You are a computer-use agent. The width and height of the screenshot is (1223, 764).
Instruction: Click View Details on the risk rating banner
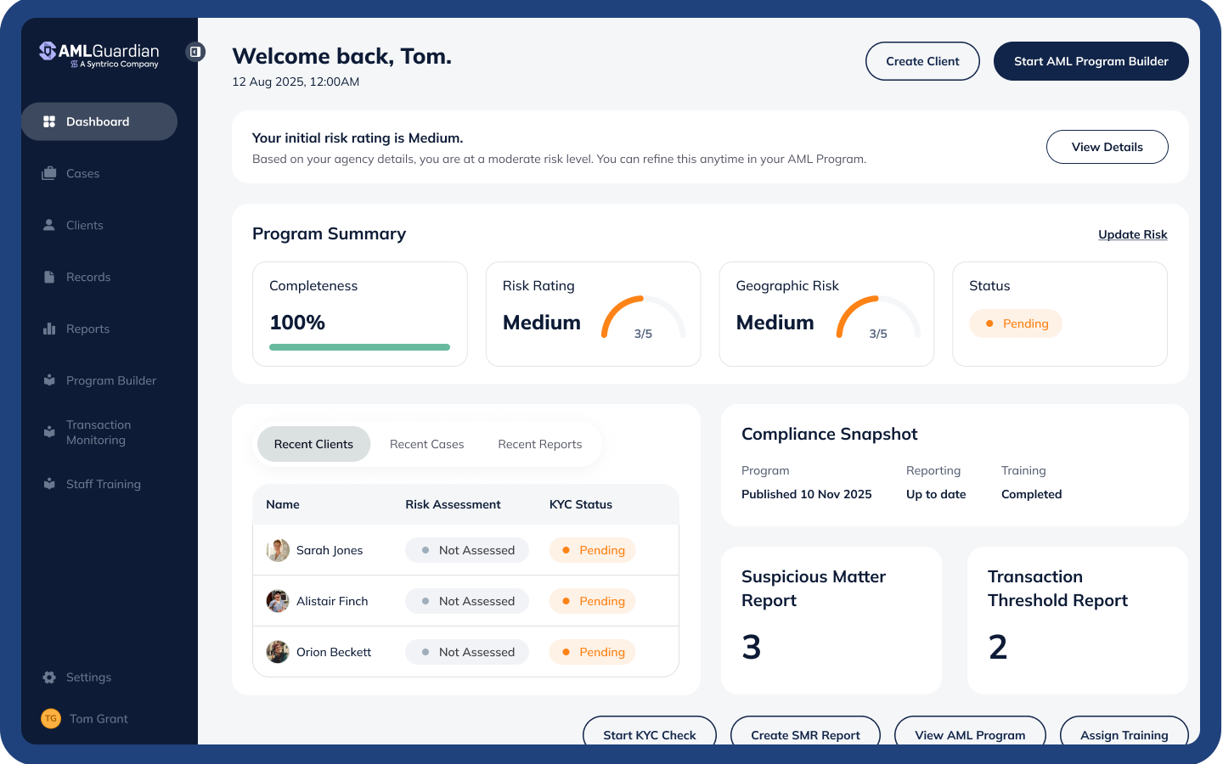[1107, 147]
